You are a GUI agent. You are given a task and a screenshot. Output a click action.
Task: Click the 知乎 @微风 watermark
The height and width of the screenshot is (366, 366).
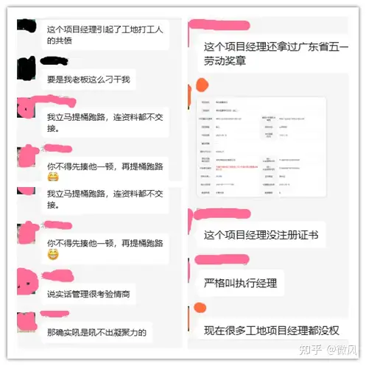(328, 350)
